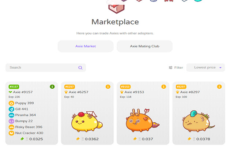Image resolution: width=234 pixels, height=146 pixels.
Task: Click the Puppy 399 eyes part icon
Action: (11, 103)
